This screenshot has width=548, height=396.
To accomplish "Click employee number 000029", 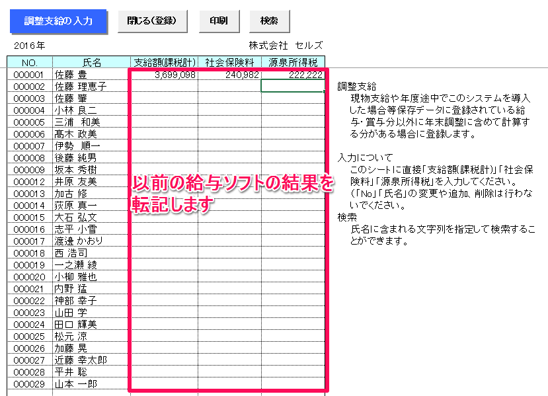I will click(x=30, y=383).
